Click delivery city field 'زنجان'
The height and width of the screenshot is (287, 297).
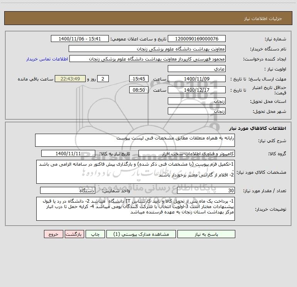pos(197,111)
